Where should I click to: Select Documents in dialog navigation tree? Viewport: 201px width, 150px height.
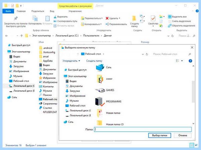[x=74, y=86]
